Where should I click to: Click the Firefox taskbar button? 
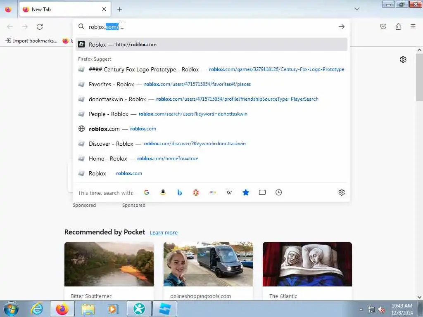click(x=62, y=309)
